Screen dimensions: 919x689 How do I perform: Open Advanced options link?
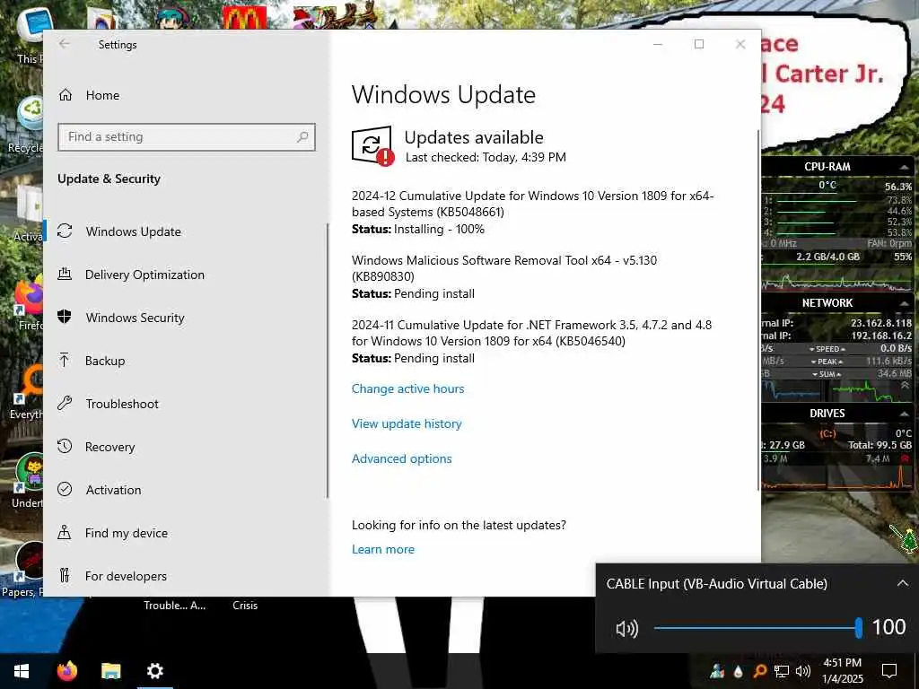click(x=401, y=458)
